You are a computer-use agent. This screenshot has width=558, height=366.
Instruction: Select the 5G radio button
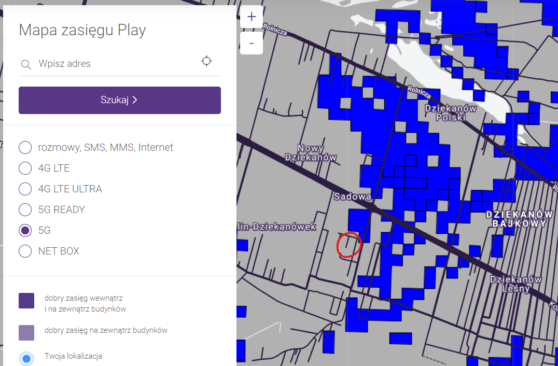tap(25, 231)
